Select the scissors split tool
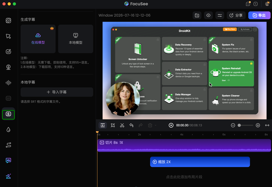 pyautogui.click(x=122, y=125)
